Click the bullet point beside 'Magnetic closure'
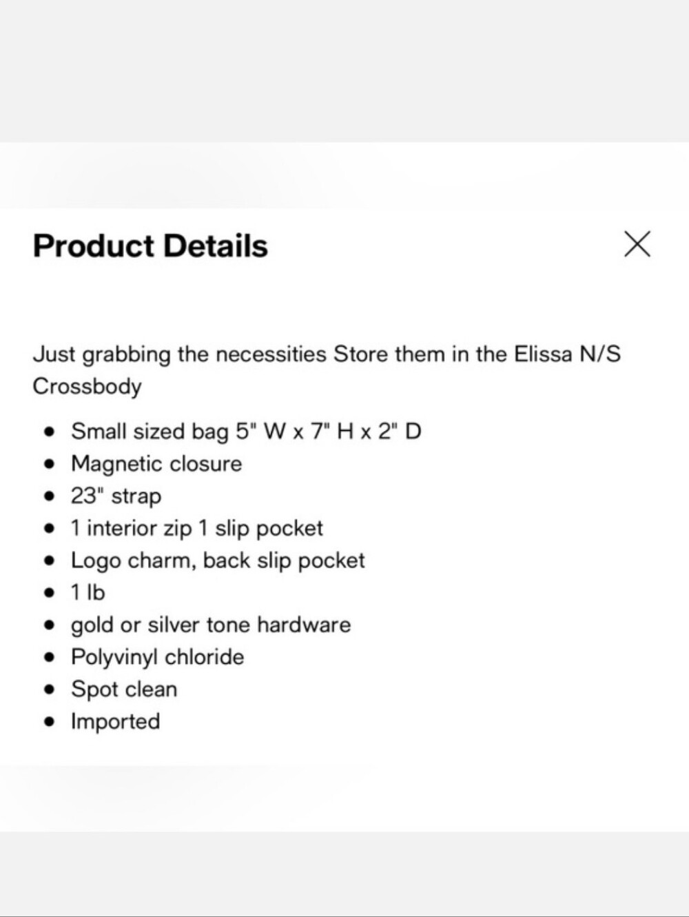 tap(49, 465)
